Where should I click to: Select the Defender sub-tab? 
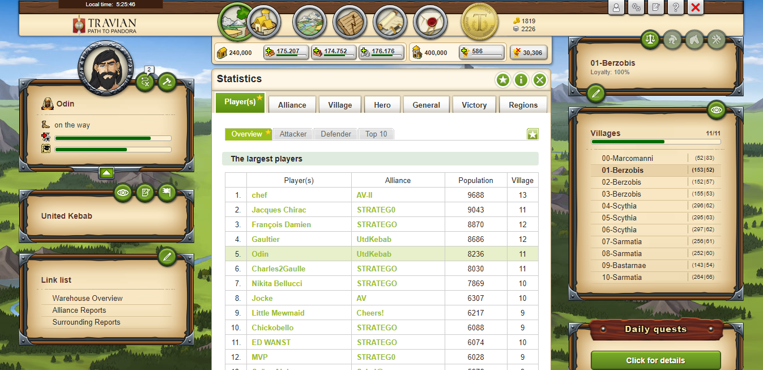[x=336, y=134]
